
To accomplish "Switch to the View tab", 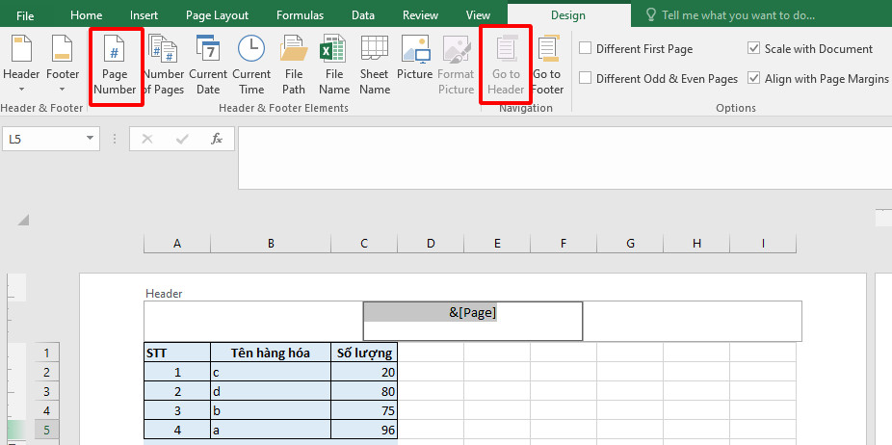I will (x=478, y=15).
